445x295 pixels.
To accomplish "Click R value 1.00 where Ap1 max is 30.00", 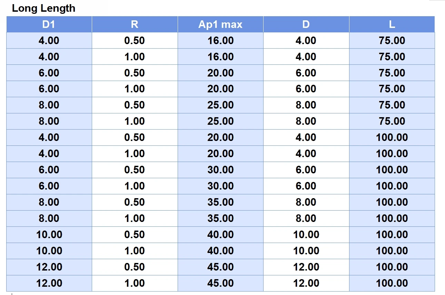I will [x=135, y=186].
